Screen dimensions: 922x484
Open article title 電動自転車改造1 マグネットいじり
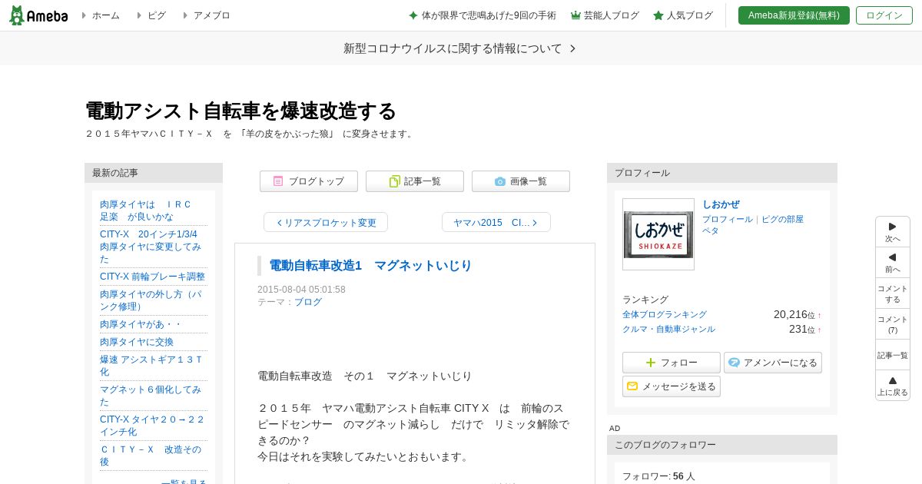pos(370,265)
